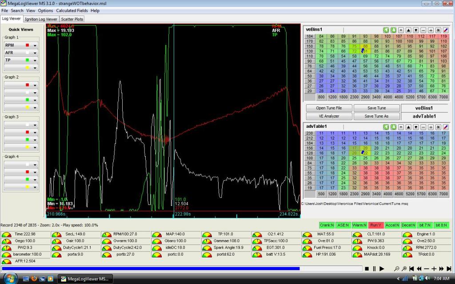Expand the TP field dropdown in Graph 1

(35, 60)
